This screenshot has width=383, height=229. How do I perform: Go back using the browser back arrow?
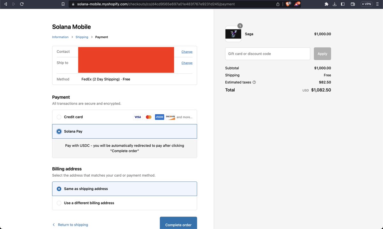[x=5, y=4]
